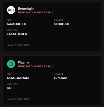The width and height of the screenshot is (104, 107).
Task: Click Plasma's THIRD PARTY WANTS TO SELL label
Action: point(35,66)
